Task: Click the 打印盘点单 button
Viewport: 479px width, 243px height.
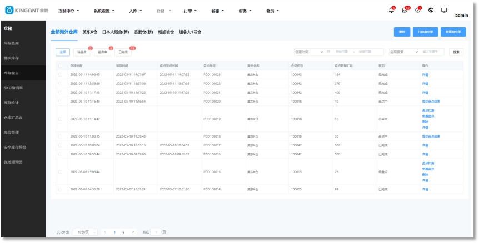Action: point(426,32)
